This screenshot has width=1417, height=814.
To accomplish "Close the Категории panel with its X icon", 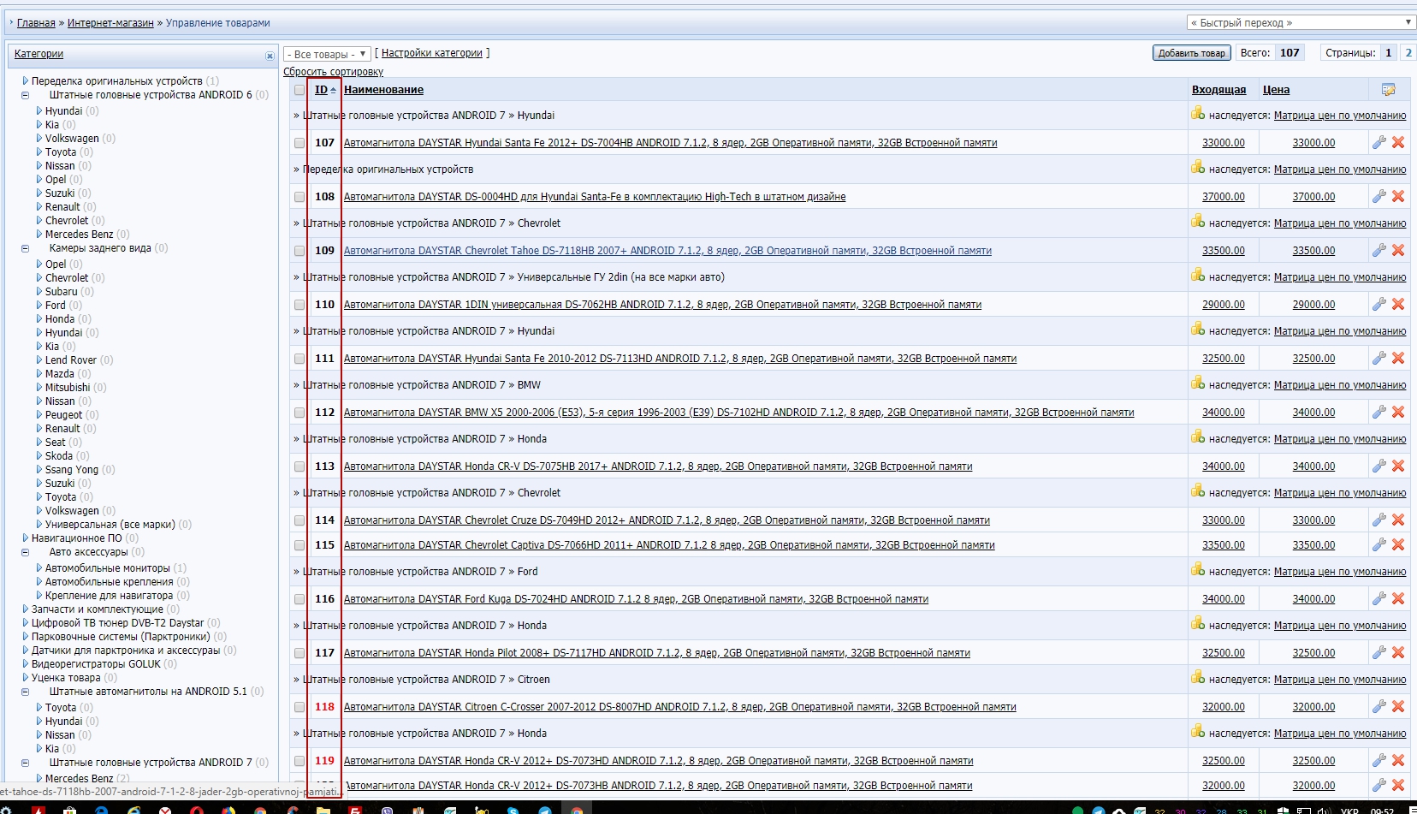I will (270, 56).
